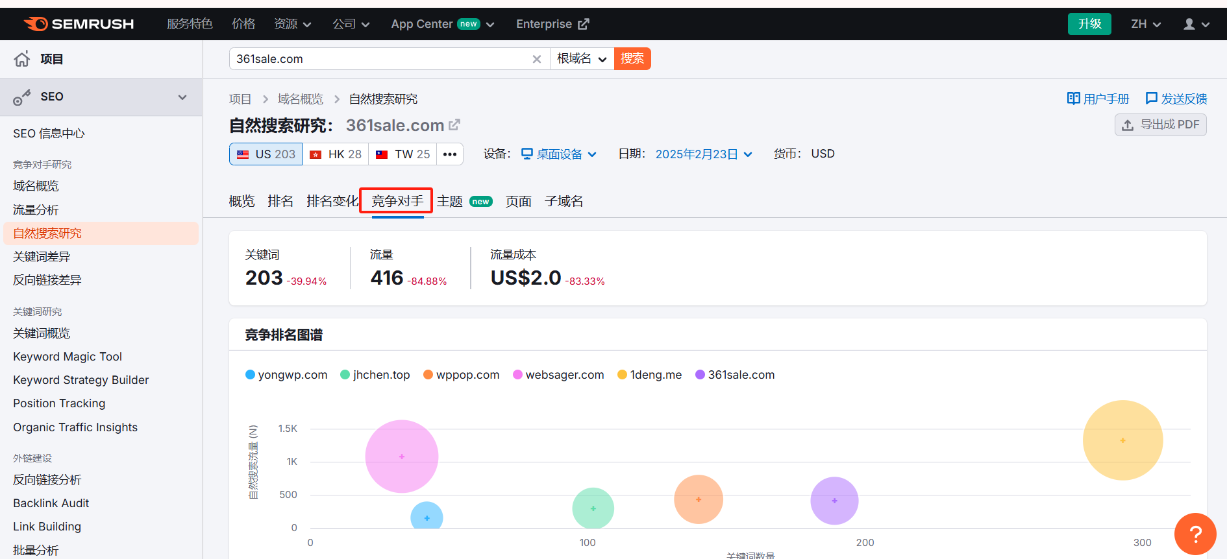This screenshot has height=559, width=1227.
Task: Click 域名概览 breadcrumb link
Action: click(x=301, y=99)
